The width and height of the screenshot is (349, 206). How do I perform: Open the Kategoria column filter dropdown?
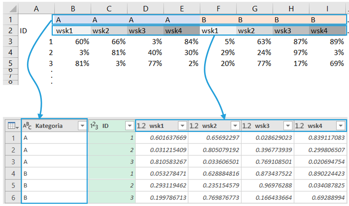point(82,126)
